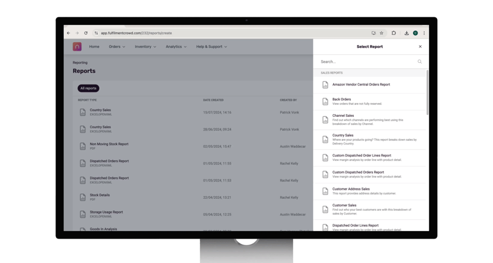
Task: Select Amazon Vendor Central Orders Report
Action: click(x=369, y=85)
